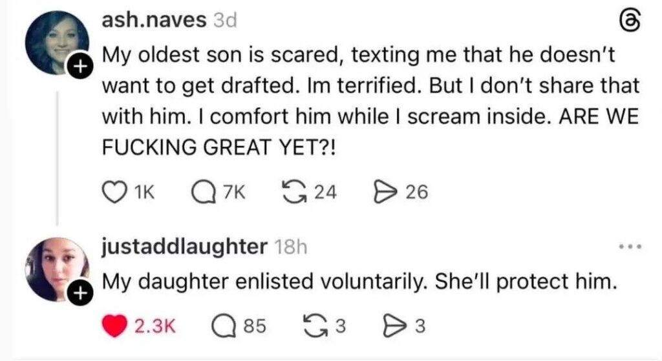Open the reply text about daughter enlisting
The height and width of the screenshot is (361, 662).
click(356, 282)
